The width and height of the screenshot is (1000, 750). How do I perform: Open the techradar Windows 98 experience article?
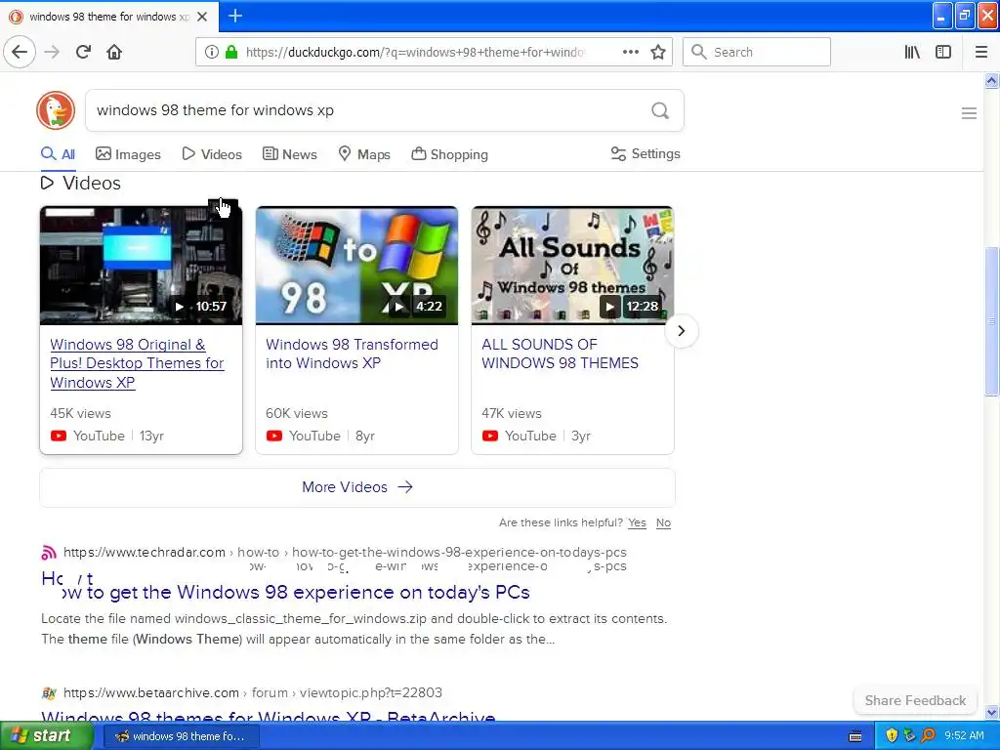coord(296,593)
